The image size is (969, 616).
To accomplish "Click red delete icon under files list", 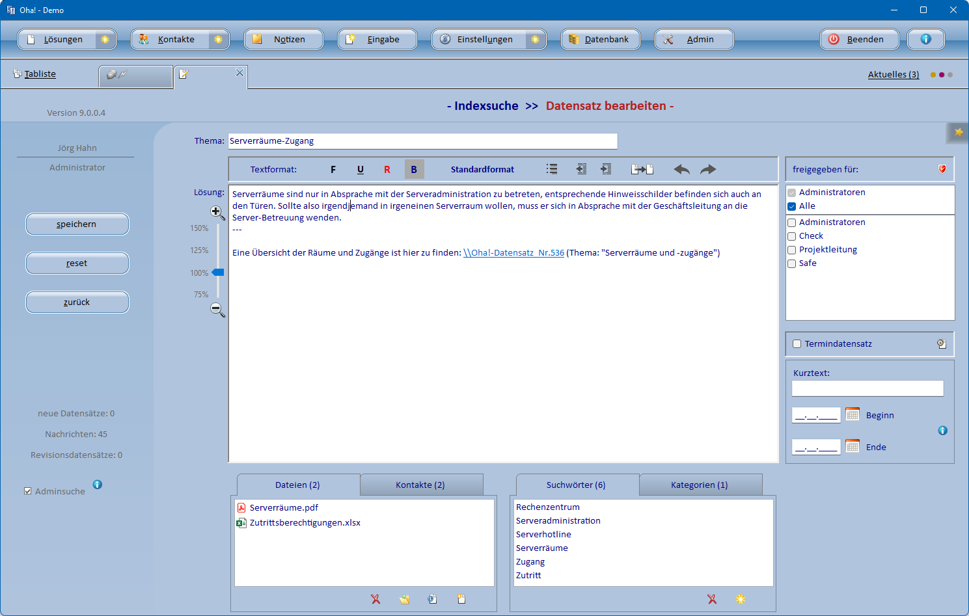I will (x=375, y=599).
